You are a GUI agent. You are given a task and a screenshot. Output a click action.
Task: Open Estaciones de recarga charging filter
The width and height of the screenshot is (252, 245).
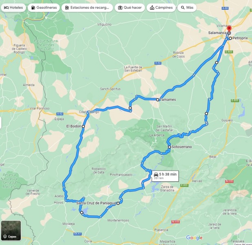coord(87,8)
